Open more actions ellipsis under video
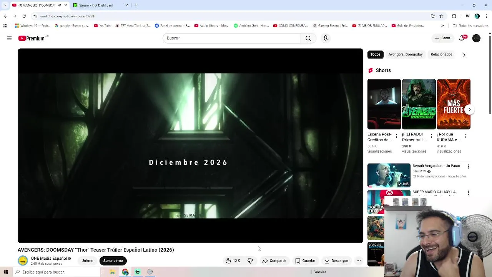The height and width of the screenshot is (277, 492). pos(359,260)
